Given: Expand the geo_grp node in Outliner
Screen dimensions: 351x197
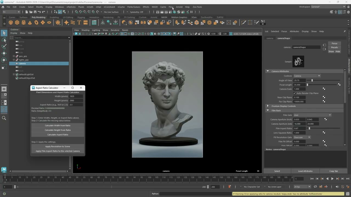Looking at the screenshot, I should (x=14, y=56).
